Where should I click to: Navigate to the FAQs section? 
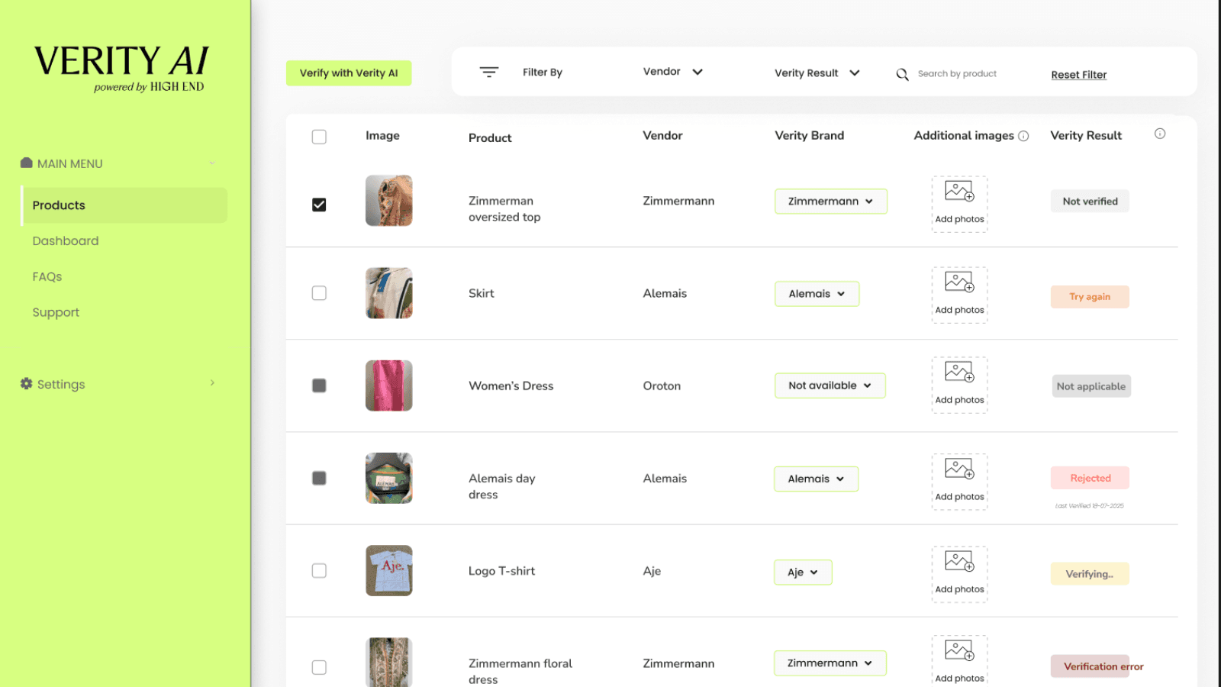pyautogui.click(x=47, y=276)
